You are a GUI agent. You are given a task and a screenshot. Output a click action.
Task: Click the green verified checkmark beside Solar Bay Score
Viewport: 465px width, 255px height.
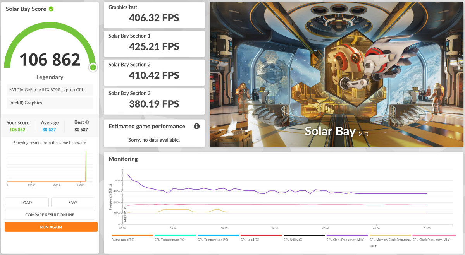click(51, 9)
